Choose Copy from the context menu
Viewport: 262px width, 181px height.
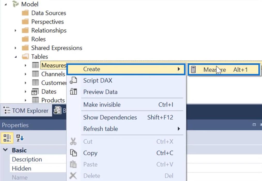point(126,153)
